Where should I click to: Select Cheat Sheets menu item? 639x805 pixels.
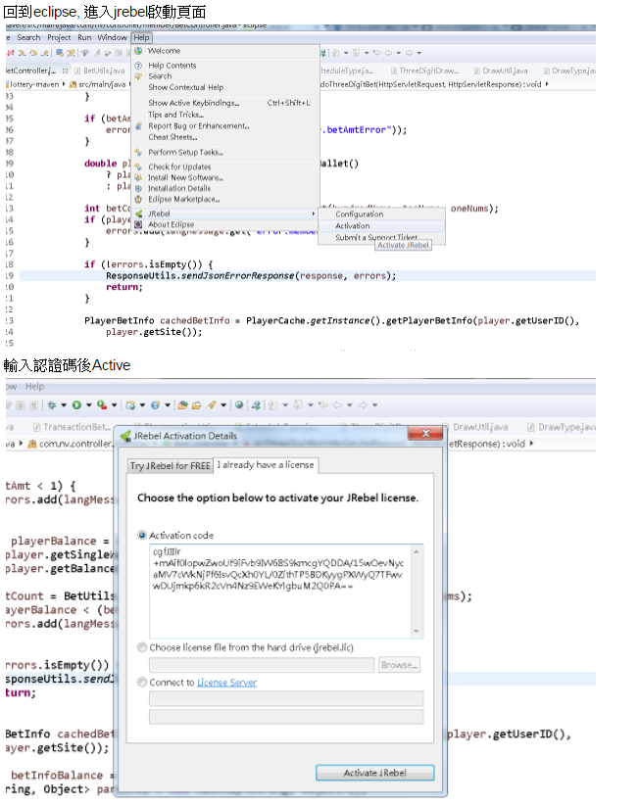[x=225, y=137]
